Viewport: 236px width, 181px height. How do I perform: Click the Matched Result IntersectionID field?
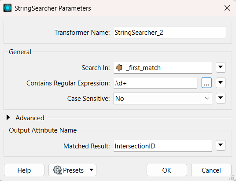coord(162,146)
